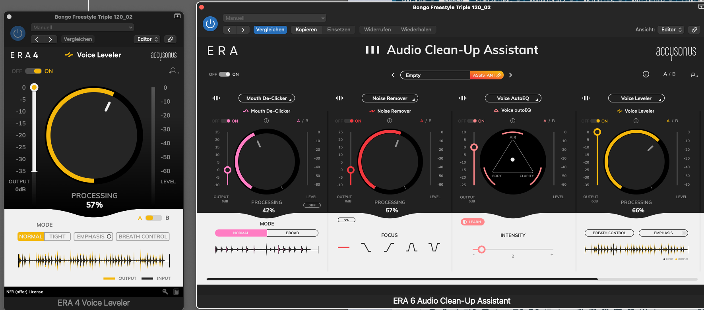
Task: Open the zoom magnifier in ERA 6 window
Action: click(694, 75)
